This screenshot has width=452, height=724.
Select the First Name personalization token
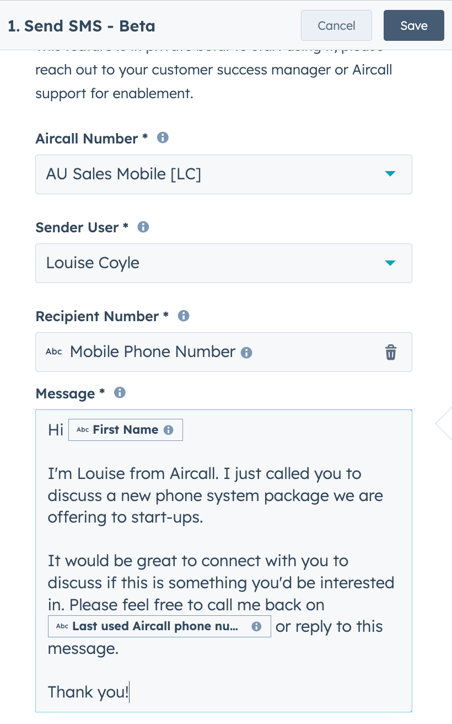126,429
